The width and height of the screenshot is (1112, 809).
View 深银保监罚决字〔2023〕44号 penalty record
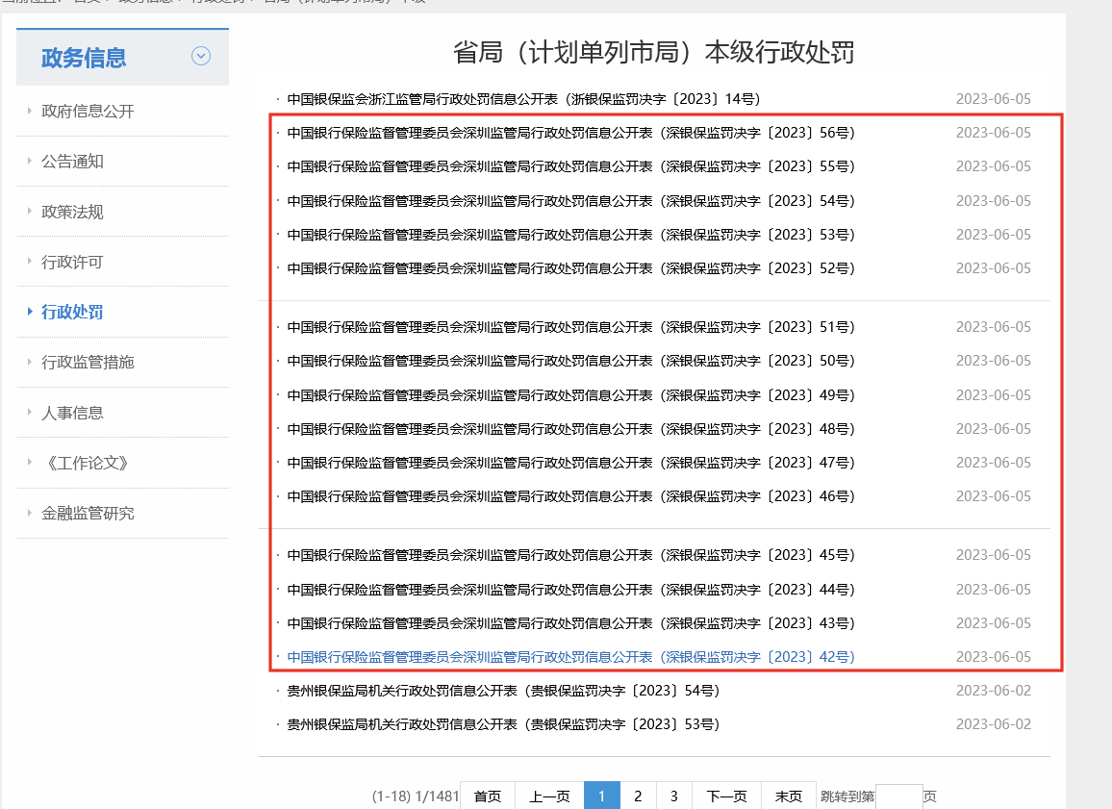coord(570,590)
